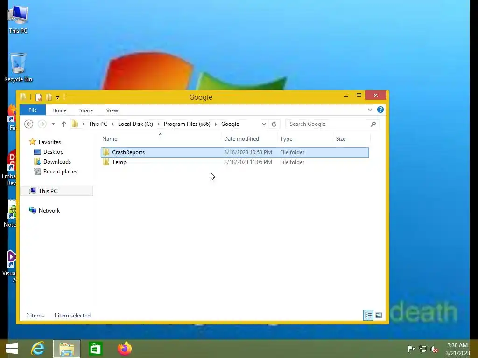Open Help with the question mark icon
Viewport: 478px width, 358px height.
pyautogui.click(x=380, y=110)
